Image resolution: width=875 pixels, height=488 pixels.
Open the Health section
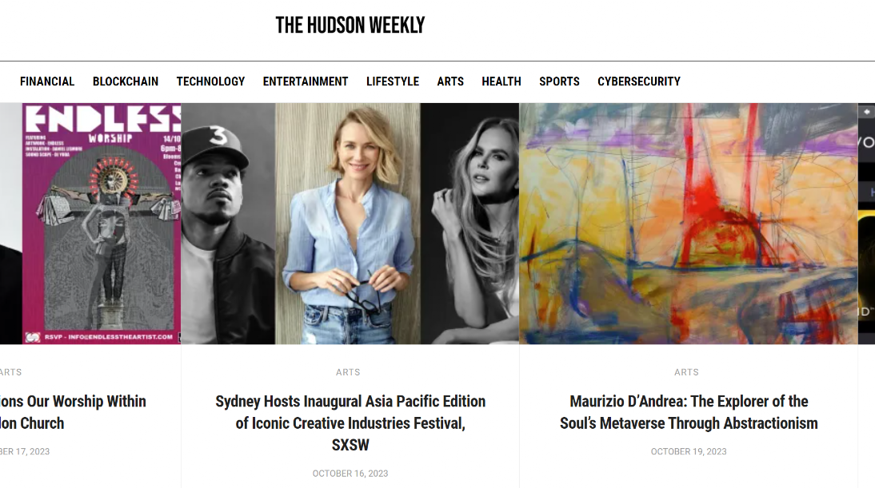coord(501,81)
